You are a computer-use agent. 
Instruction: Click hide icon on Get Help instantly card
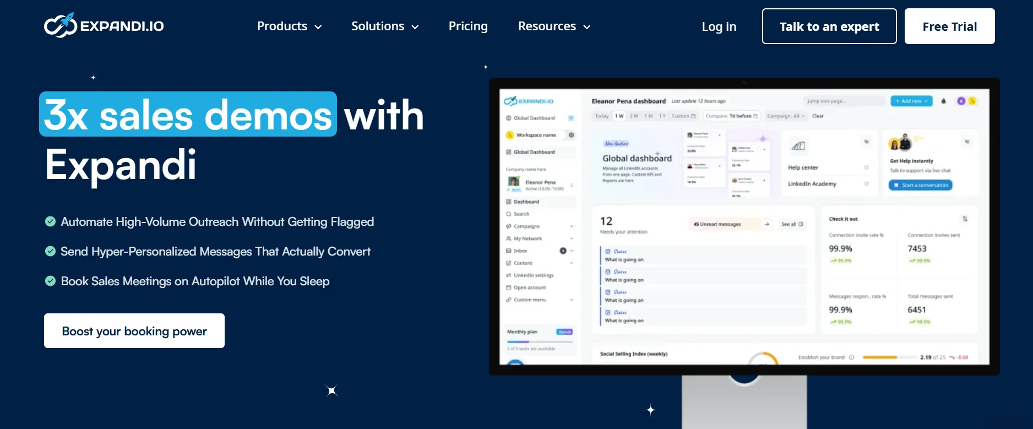click(967, 142)
